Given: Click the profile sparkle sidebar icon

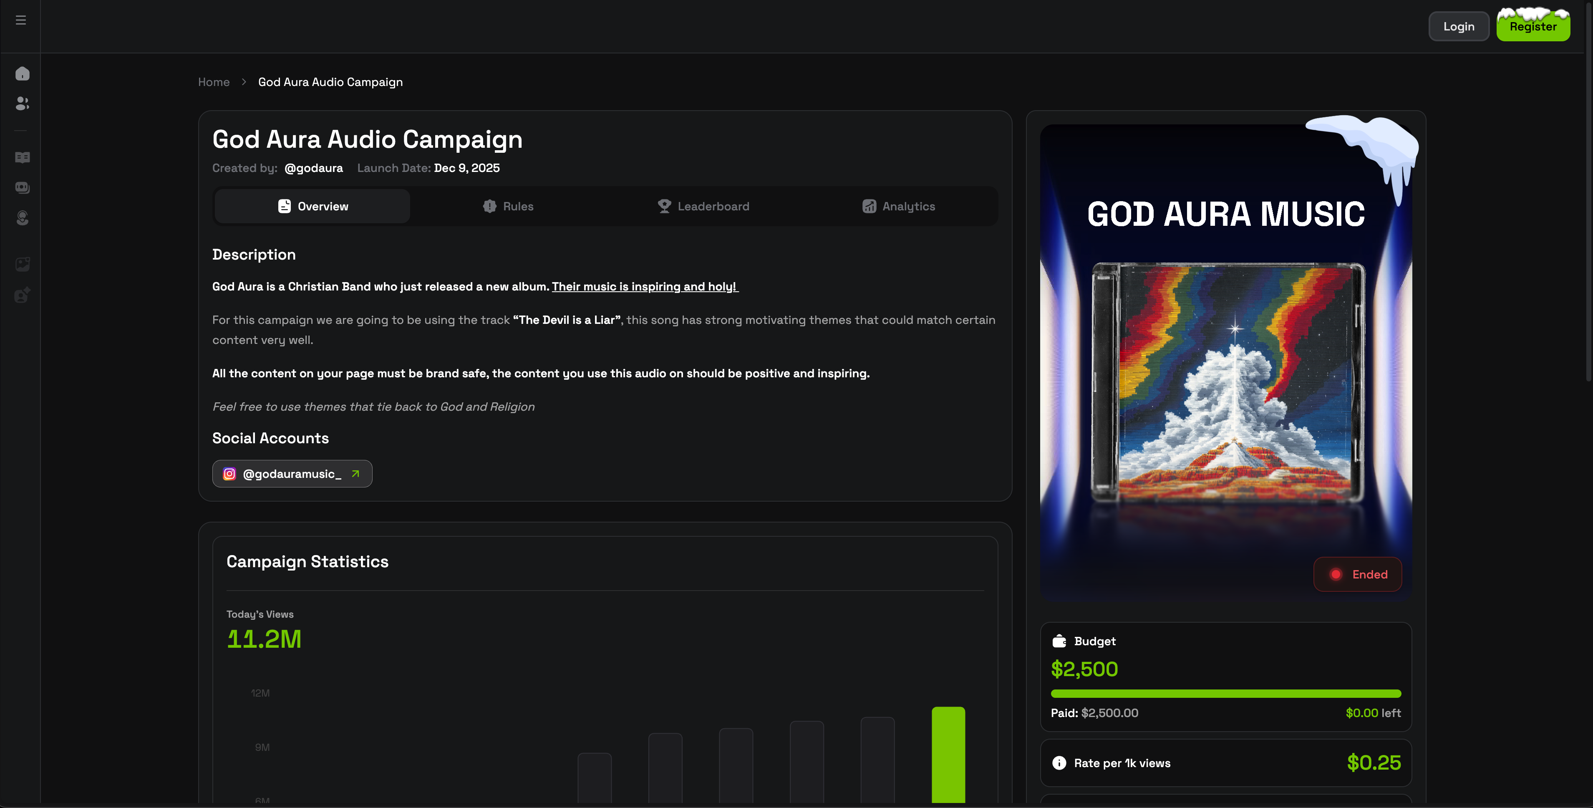Looking at the screenshot, I should [x=22, y=295].
